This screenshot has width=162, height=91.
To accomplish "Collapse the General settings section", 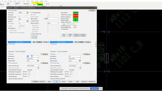I will click(x=9, y=10).
